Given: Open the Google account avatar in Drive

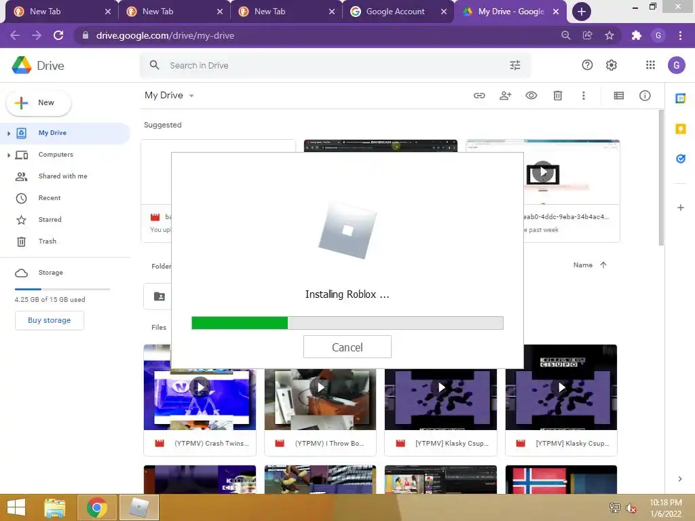Looking at the screenshot, I should click(x=677, y=65).
